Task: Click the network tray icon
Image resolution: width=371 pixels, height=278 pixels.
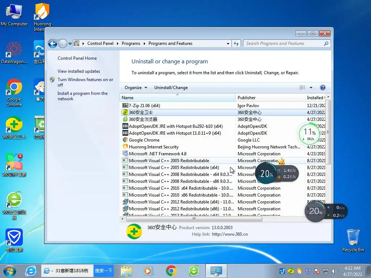Action: tap(326, 271)
